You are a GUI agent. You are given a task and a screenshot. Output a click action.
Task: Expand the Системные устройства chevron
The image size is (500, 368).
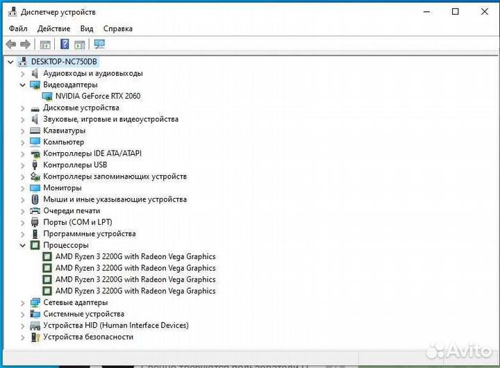(x=23, y=315)
